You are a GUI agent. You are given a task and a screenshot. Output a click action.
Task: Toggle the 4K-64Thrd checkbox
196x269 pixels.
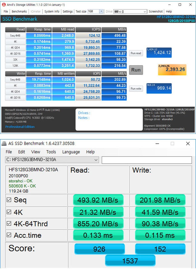(x=9, y=224)
